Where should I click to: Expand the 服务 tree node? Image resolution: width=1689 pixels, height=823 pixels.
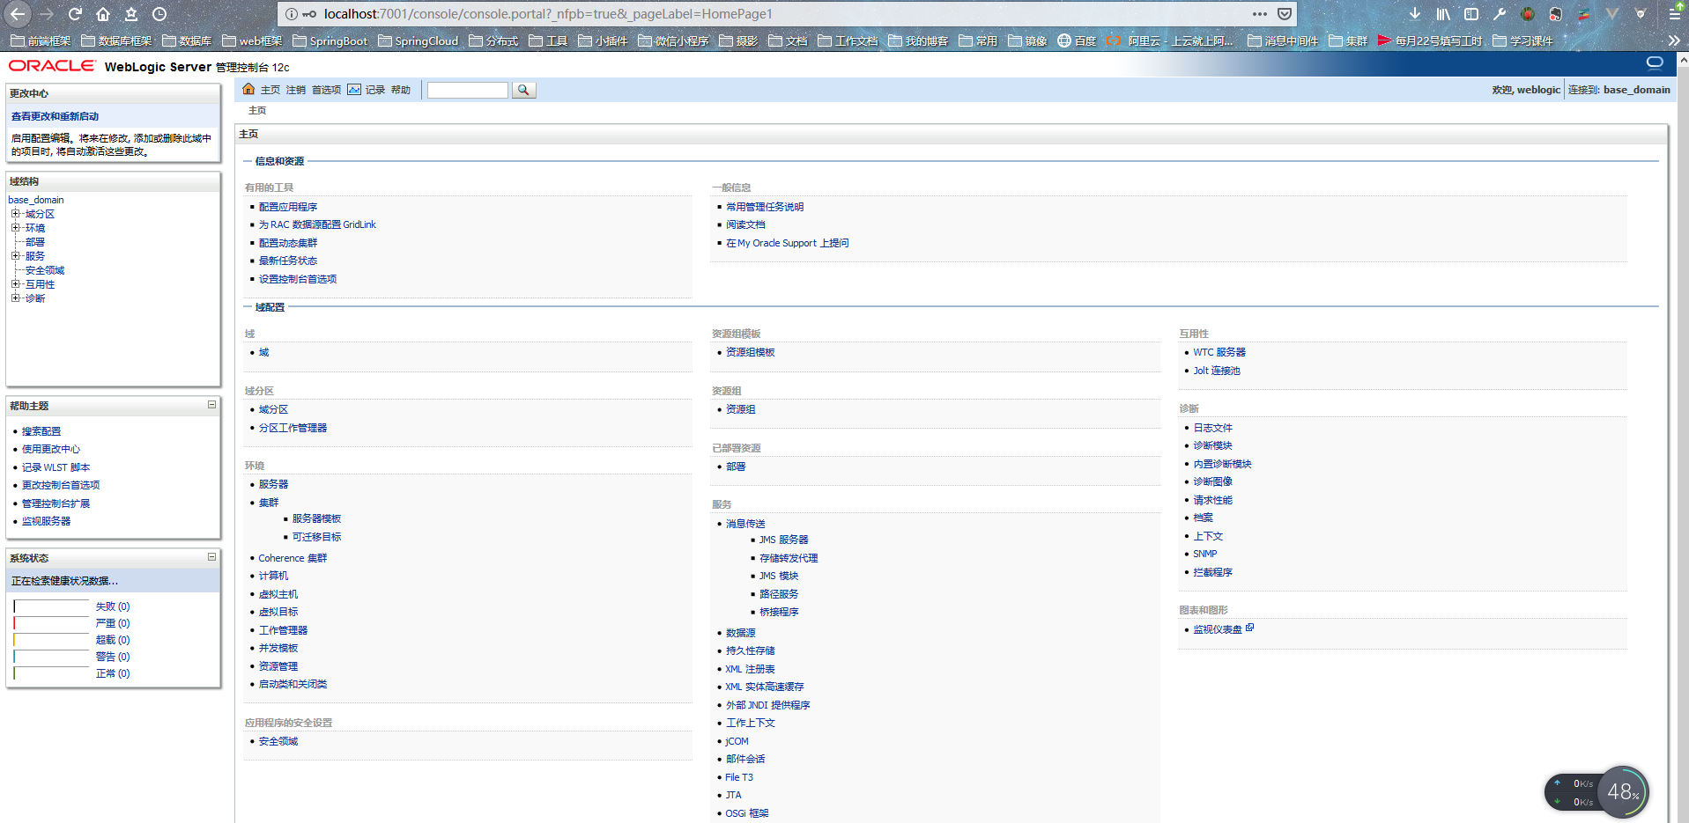[15, 255]
